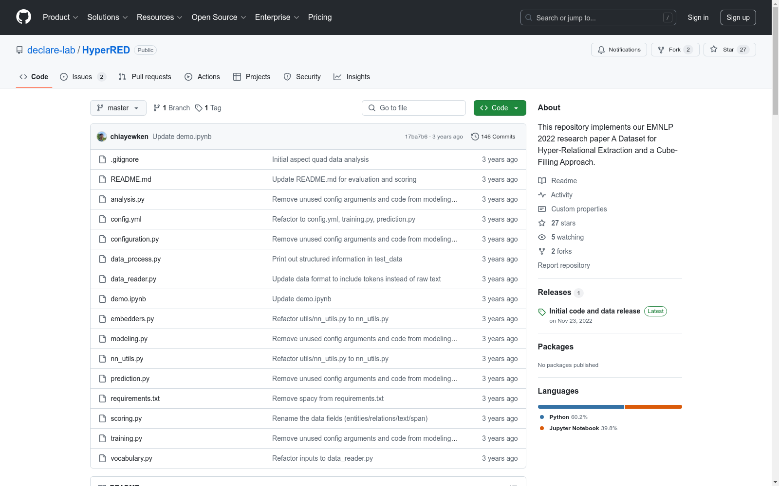This screenshot has height=486, width=779.
Task: Click the eye icon beside watching
Action: tap(542, 237)
